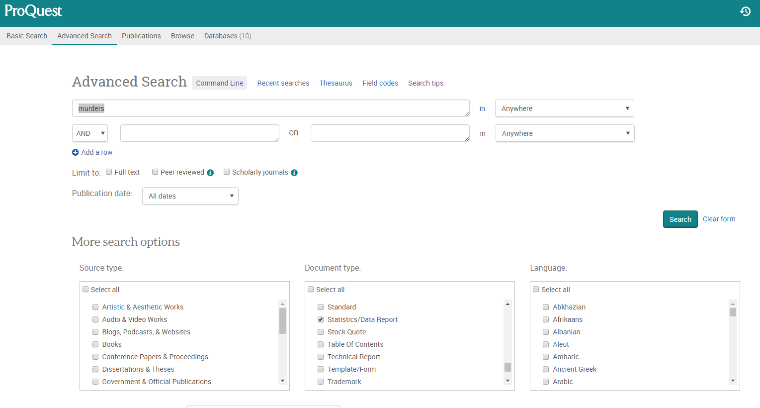Open the search history clock icon
760x408 pixels.
pos(745,11)
